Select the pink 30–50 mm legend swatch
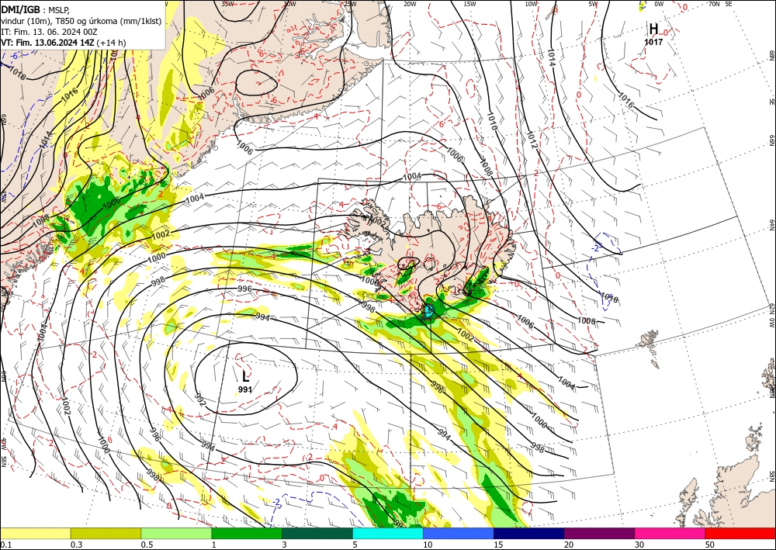 670,533
